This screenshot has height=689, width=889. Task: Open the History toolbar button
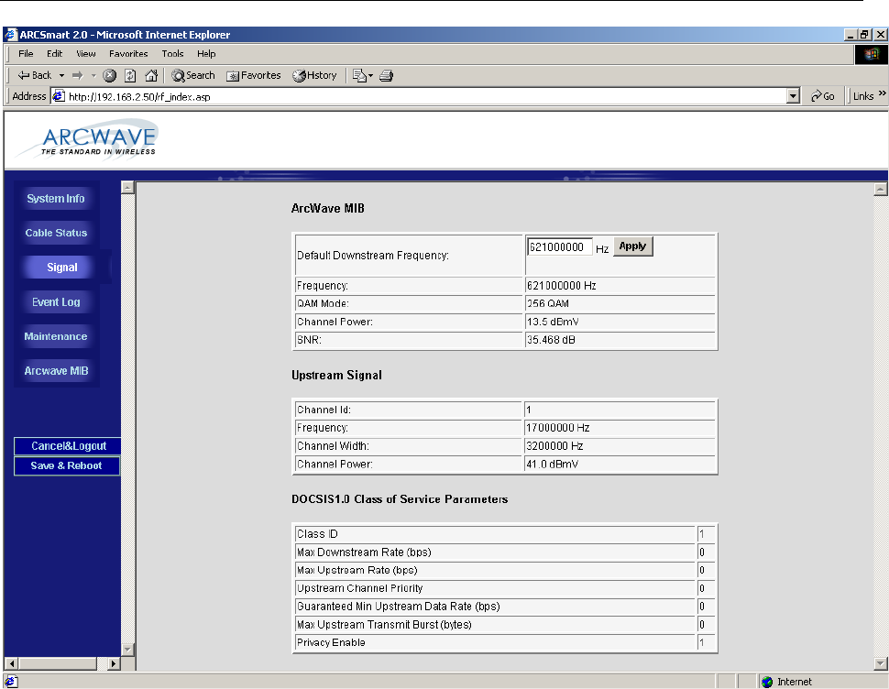pos(314,75)
